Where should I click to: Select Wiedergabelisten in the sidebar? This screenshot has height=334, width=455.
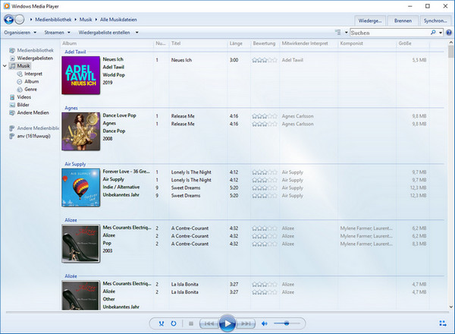31,58
